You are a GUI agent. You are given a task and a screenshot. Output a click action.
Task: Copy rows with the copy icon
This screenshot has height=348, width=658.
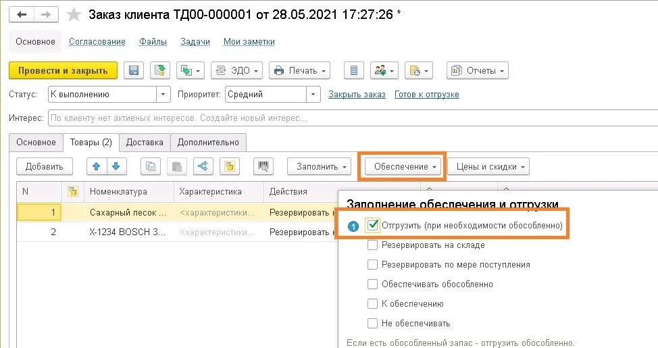click(x=150, y=167)
